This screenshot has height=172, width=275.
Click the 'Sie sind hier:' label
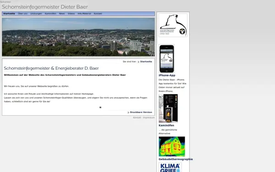point(130,61)
